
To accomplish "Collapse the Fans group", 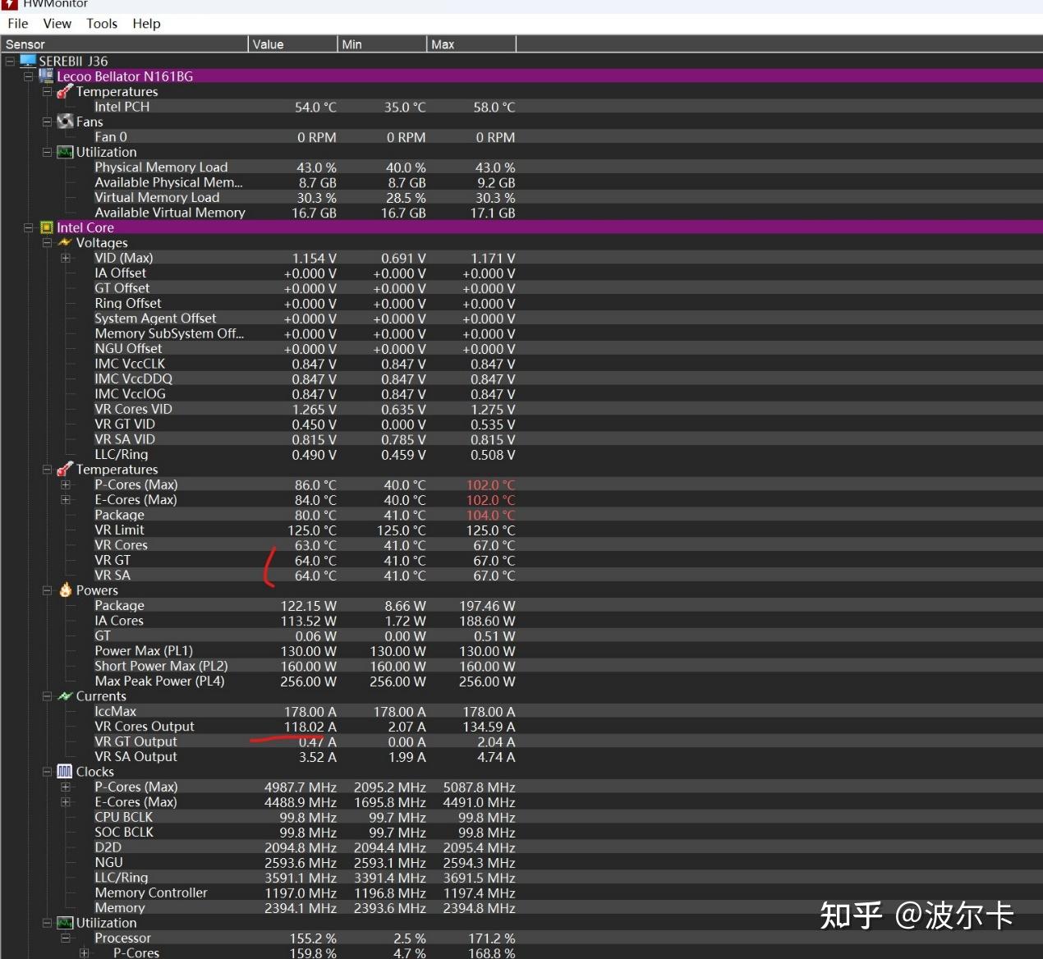I will pyautogui.click(x=47, y=122).
